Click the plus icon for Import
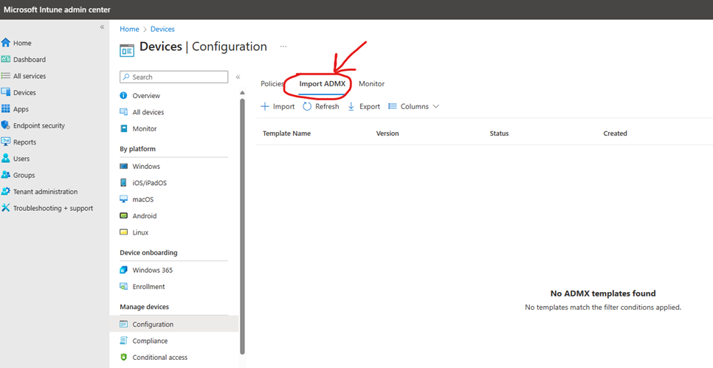The image size is (713, 368). pyautogui.click(x=265, y=106)
